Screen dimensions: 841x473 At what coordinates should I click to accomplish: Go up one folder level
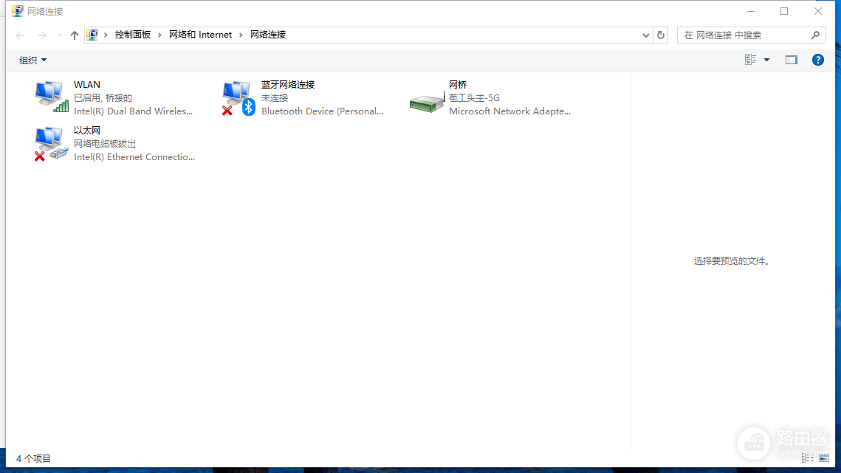click(x=74, y=35)
